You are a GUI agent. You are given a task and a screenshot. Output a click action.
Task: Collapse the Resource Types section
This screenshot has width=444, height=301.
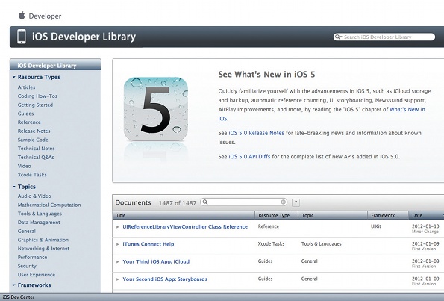[x=14, y=77]
